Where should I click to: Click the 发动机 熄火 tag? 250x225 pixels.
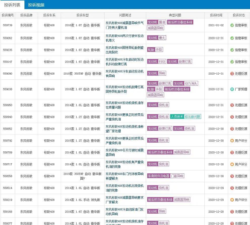(x=157, y=38)
